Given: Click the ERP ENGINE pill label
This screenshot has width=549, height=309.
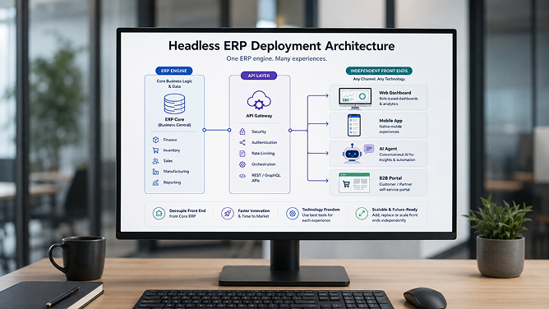Looking at the screenshot, I should pos(174,71).
